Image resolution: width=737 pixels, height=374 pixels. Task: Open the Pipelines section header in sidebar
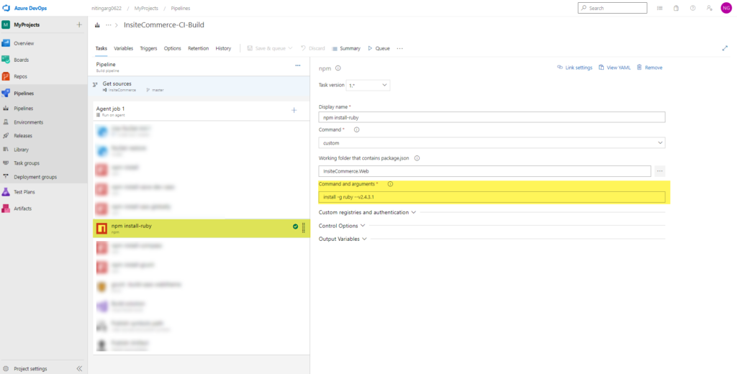pos(24,93)
